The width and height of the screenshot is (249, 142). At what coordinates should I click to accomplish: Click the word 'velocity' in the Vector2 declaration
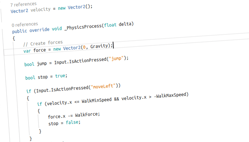pos(41,10)
